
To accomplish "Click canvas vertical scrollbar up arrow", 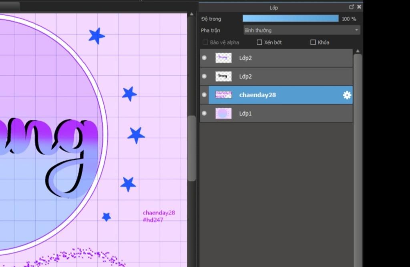I will (x=192, y=14).
